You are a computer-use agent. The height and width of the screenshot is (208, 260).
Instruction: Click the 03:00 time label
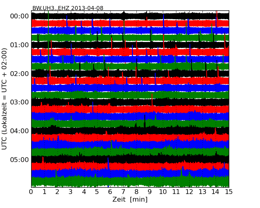20,102
